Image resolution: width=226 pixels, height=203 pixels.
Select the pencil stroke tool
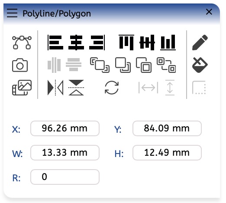[x=200, y=43]
